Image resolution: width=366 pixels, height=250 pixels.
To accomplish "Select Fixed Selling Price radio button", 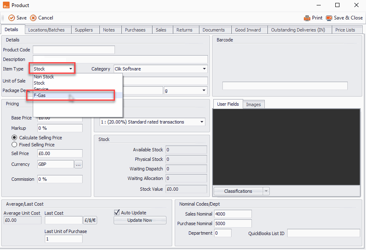I will (x=15, y=145).
